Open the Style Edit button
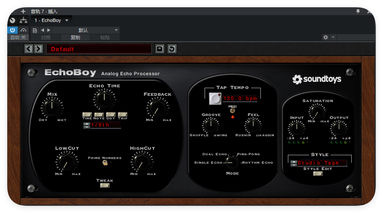Image resolution: width=383 pixels, height=213 pixels. tap(318, 173)
